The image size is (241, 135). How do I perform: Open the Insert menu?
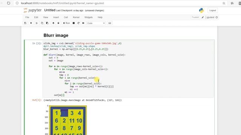pos(56,17)
